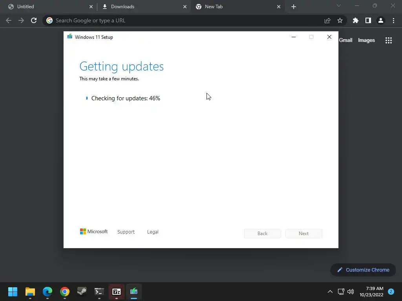
Task: Click Windows 11 Setup title icon
Action: (70, 36)
